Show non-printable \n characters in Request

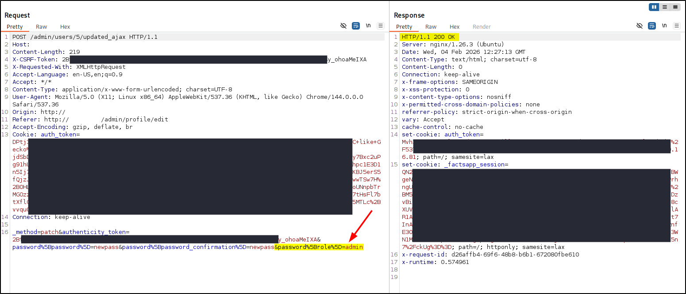pos(368,26)
